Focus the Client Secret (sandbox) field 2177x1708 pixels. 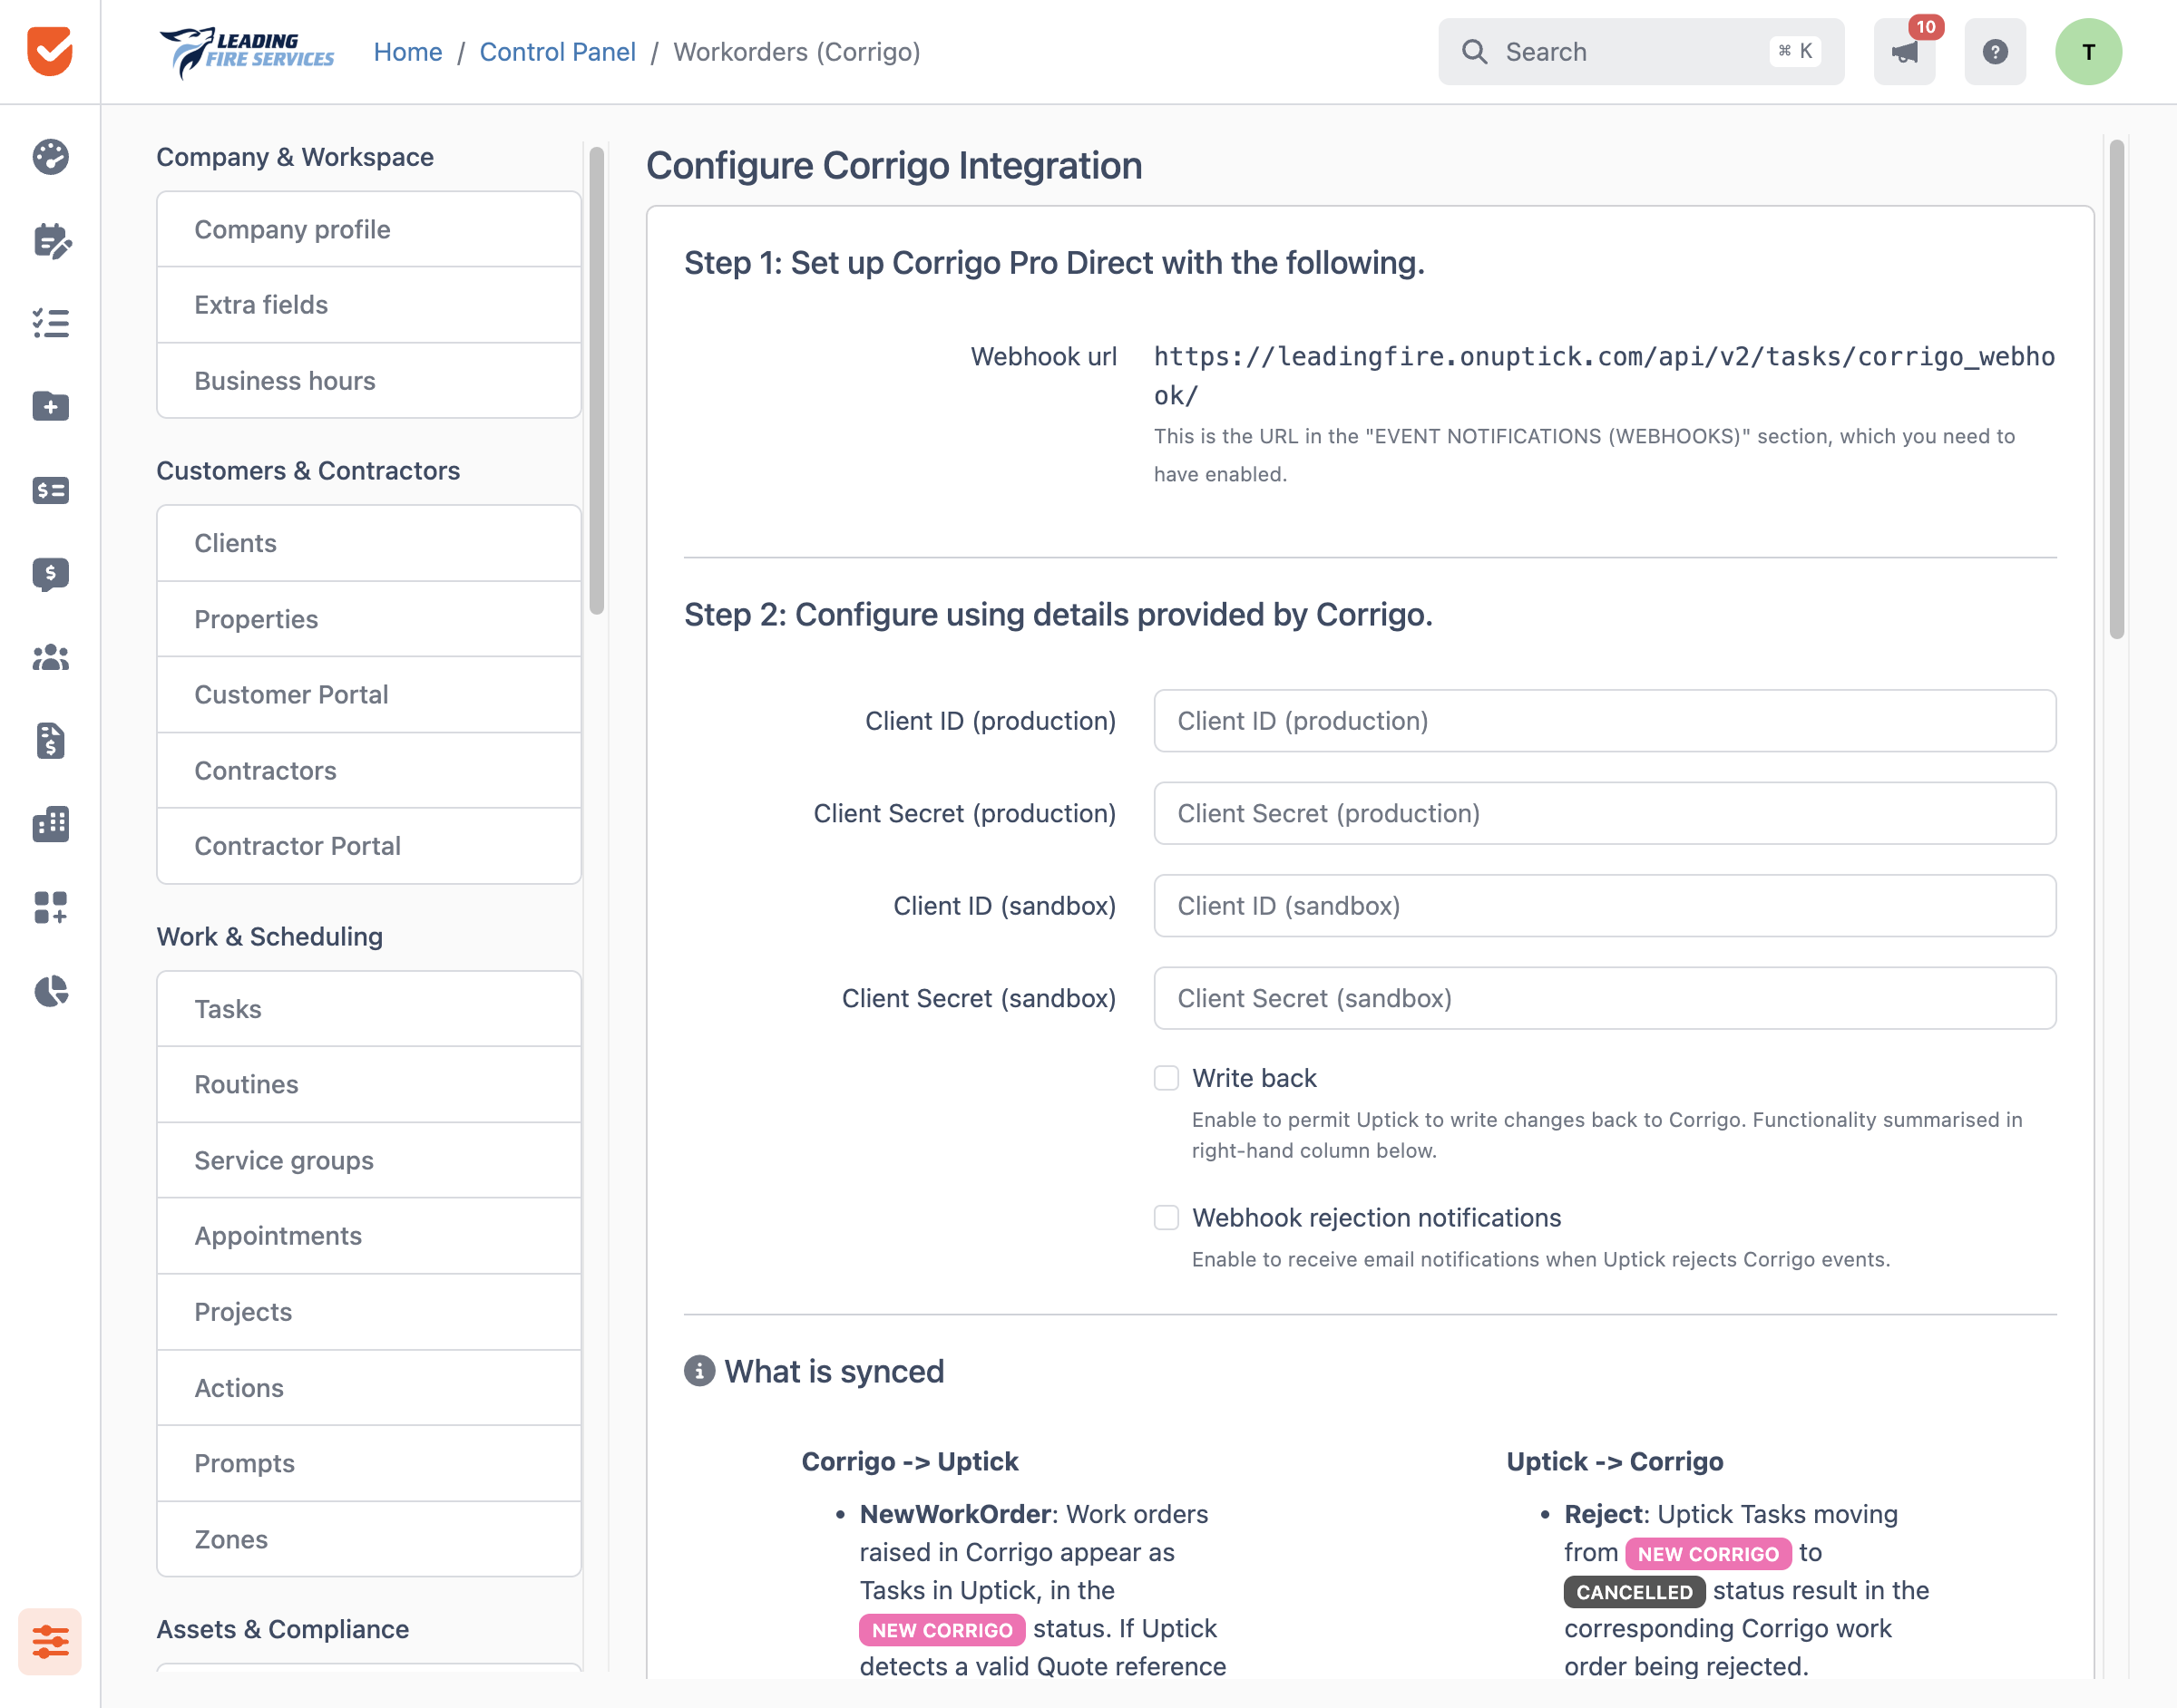pyautogui.click(x=1605, y=998)
